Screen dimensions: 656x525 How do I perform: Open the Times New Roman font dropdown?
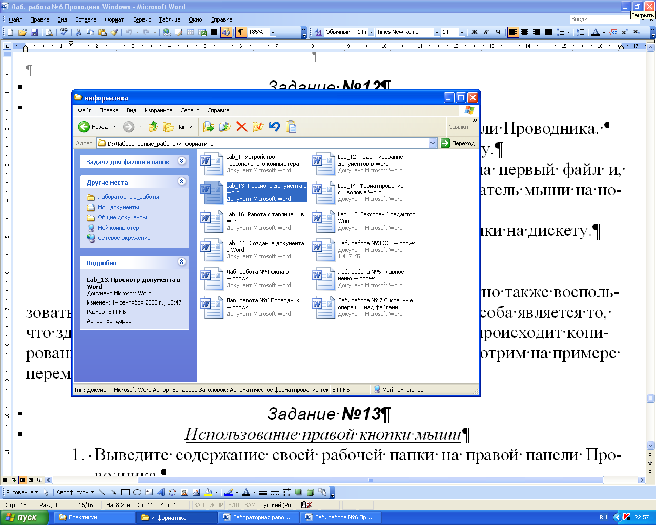click(x=437, y=32)
